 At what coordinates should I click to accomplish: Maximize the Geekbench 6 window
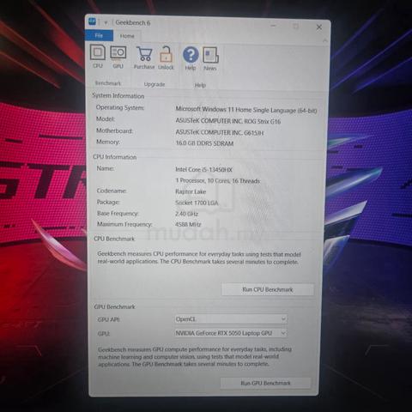[x=296, y=27]
